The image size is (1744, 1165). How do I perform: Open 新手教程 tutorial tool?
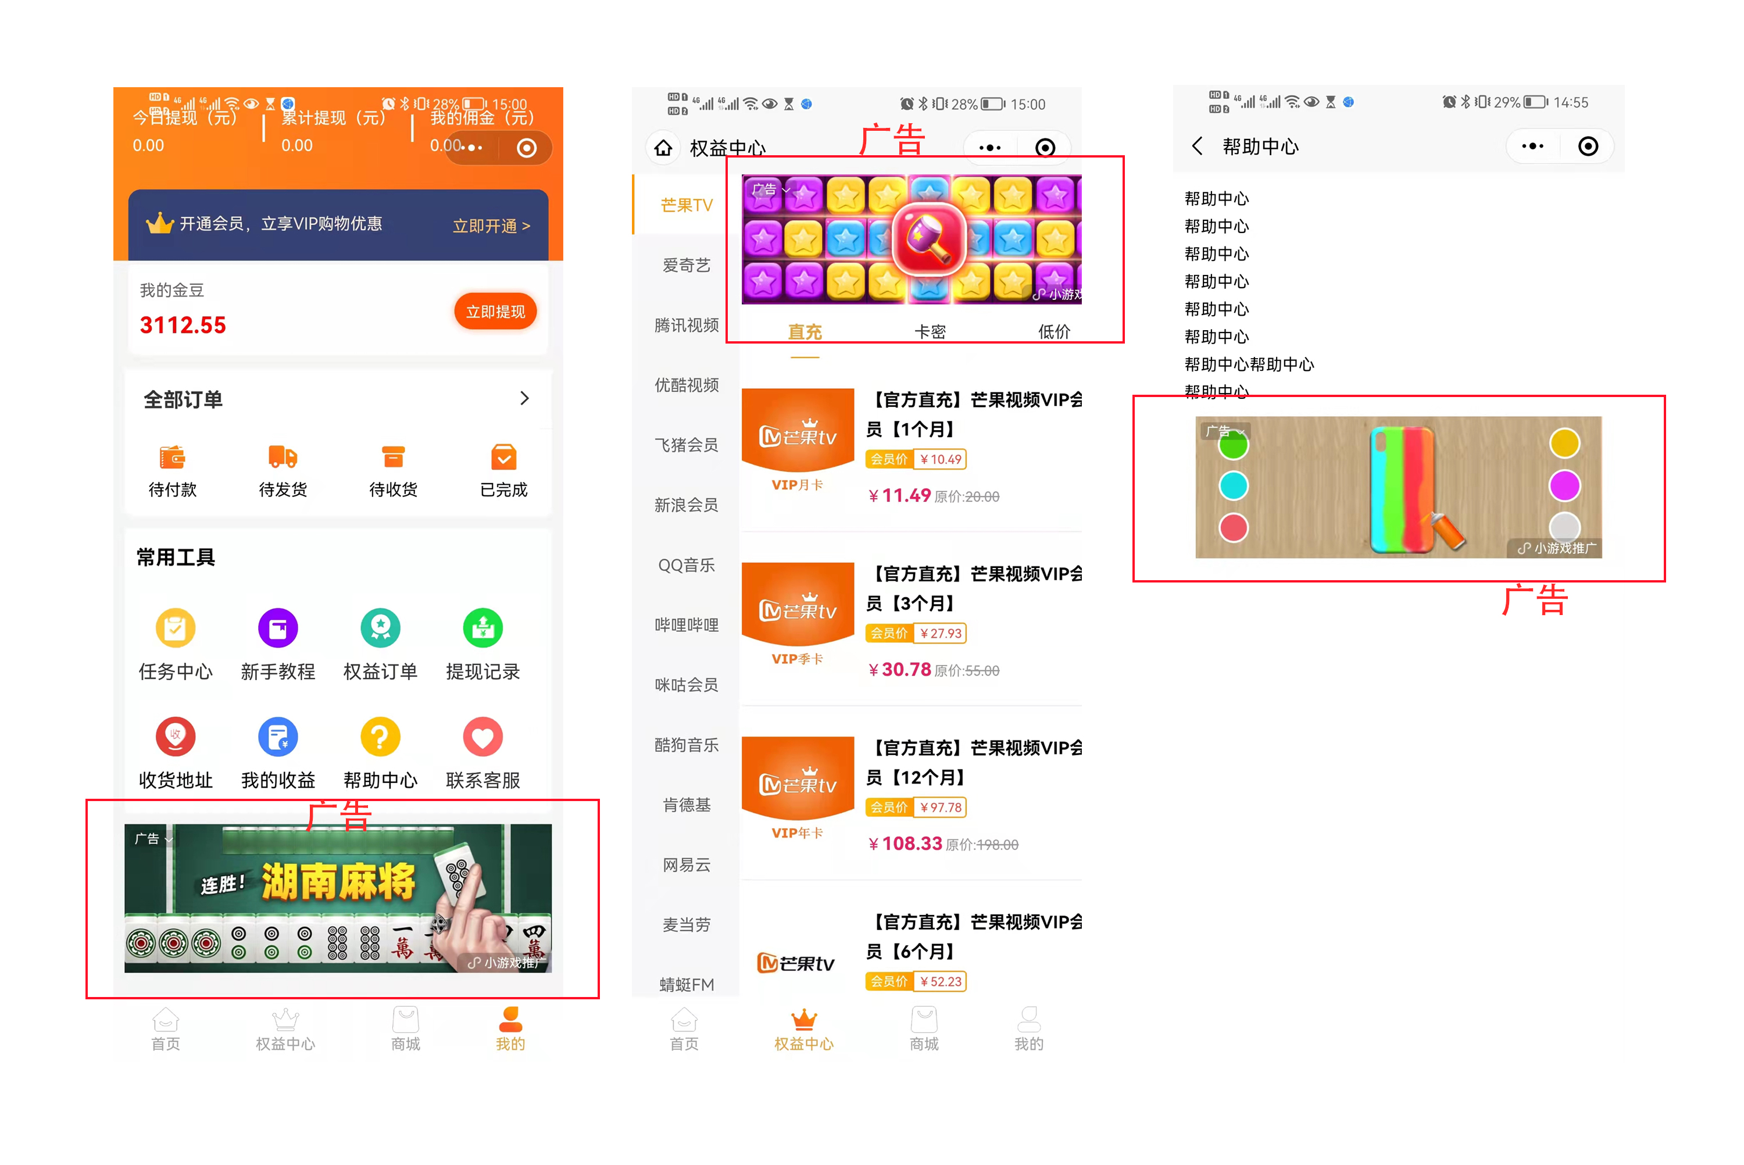(x=278, y=644)
